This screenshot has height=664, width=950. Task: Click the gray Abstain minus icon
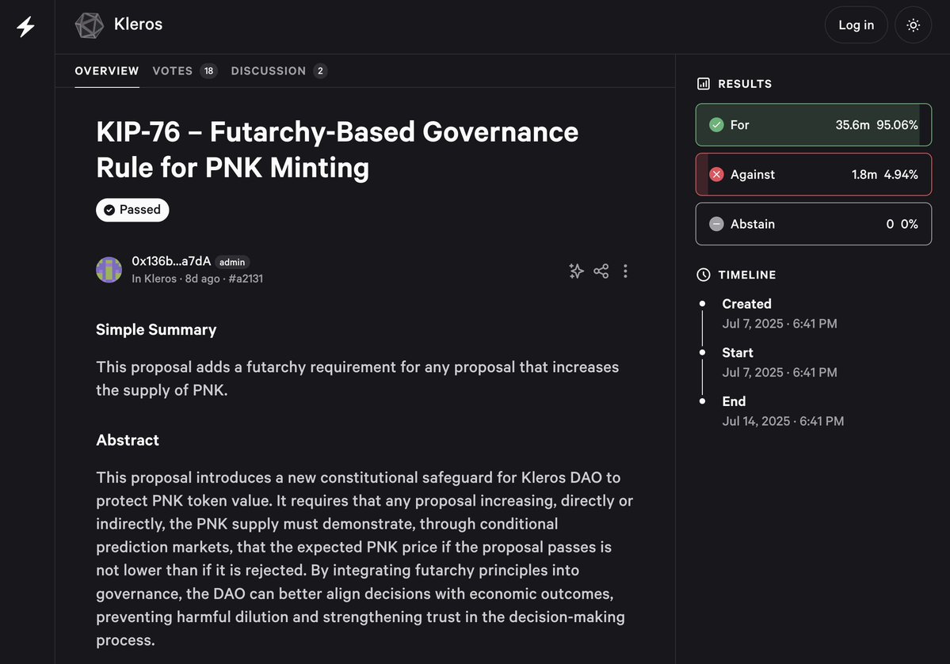717,224
